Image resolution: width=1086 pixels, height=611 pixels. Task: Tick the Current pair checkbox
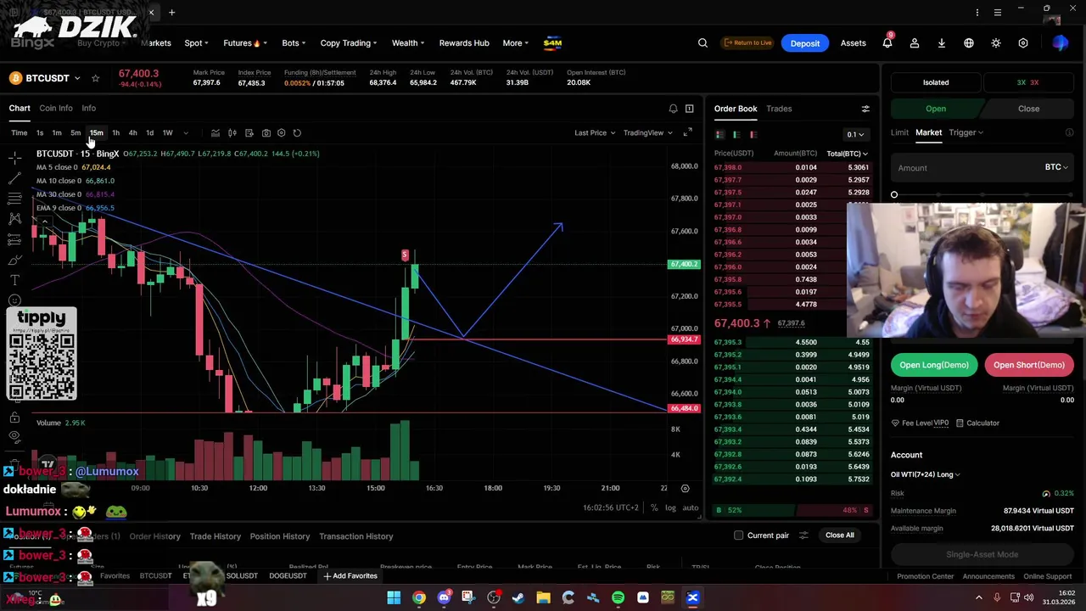pyautogui.click(x=738, y=535)
